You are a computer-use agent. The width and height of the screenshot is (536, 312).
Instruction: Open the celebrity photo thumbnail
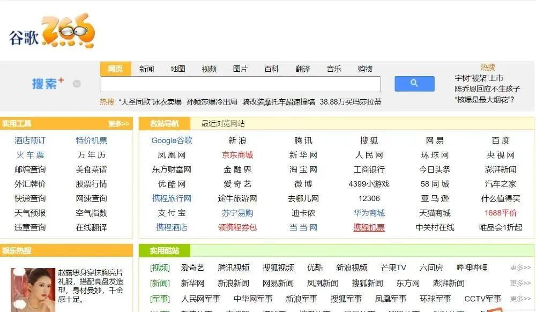pos(33,290)
